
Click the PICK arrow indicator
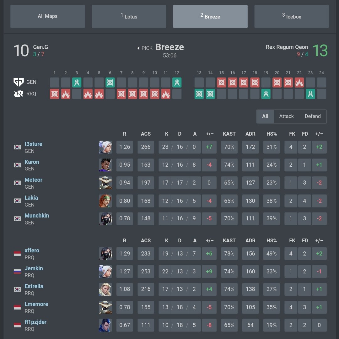tap(139, 48)
